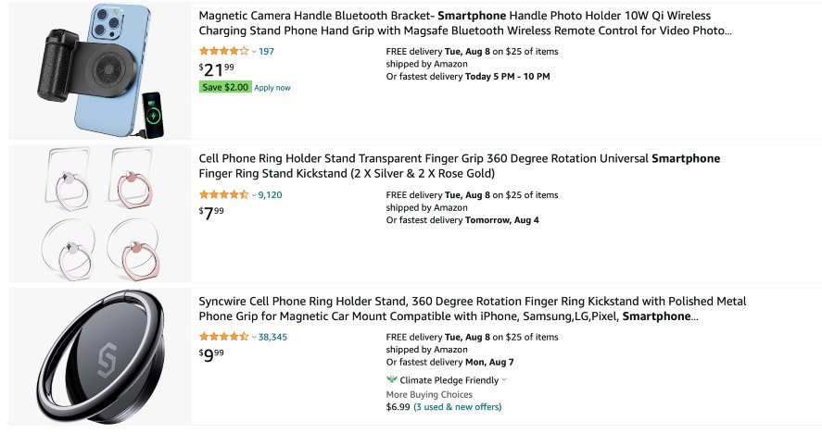
Task: Open the 3 used & new offers link
Action: (x=458, y=406)
